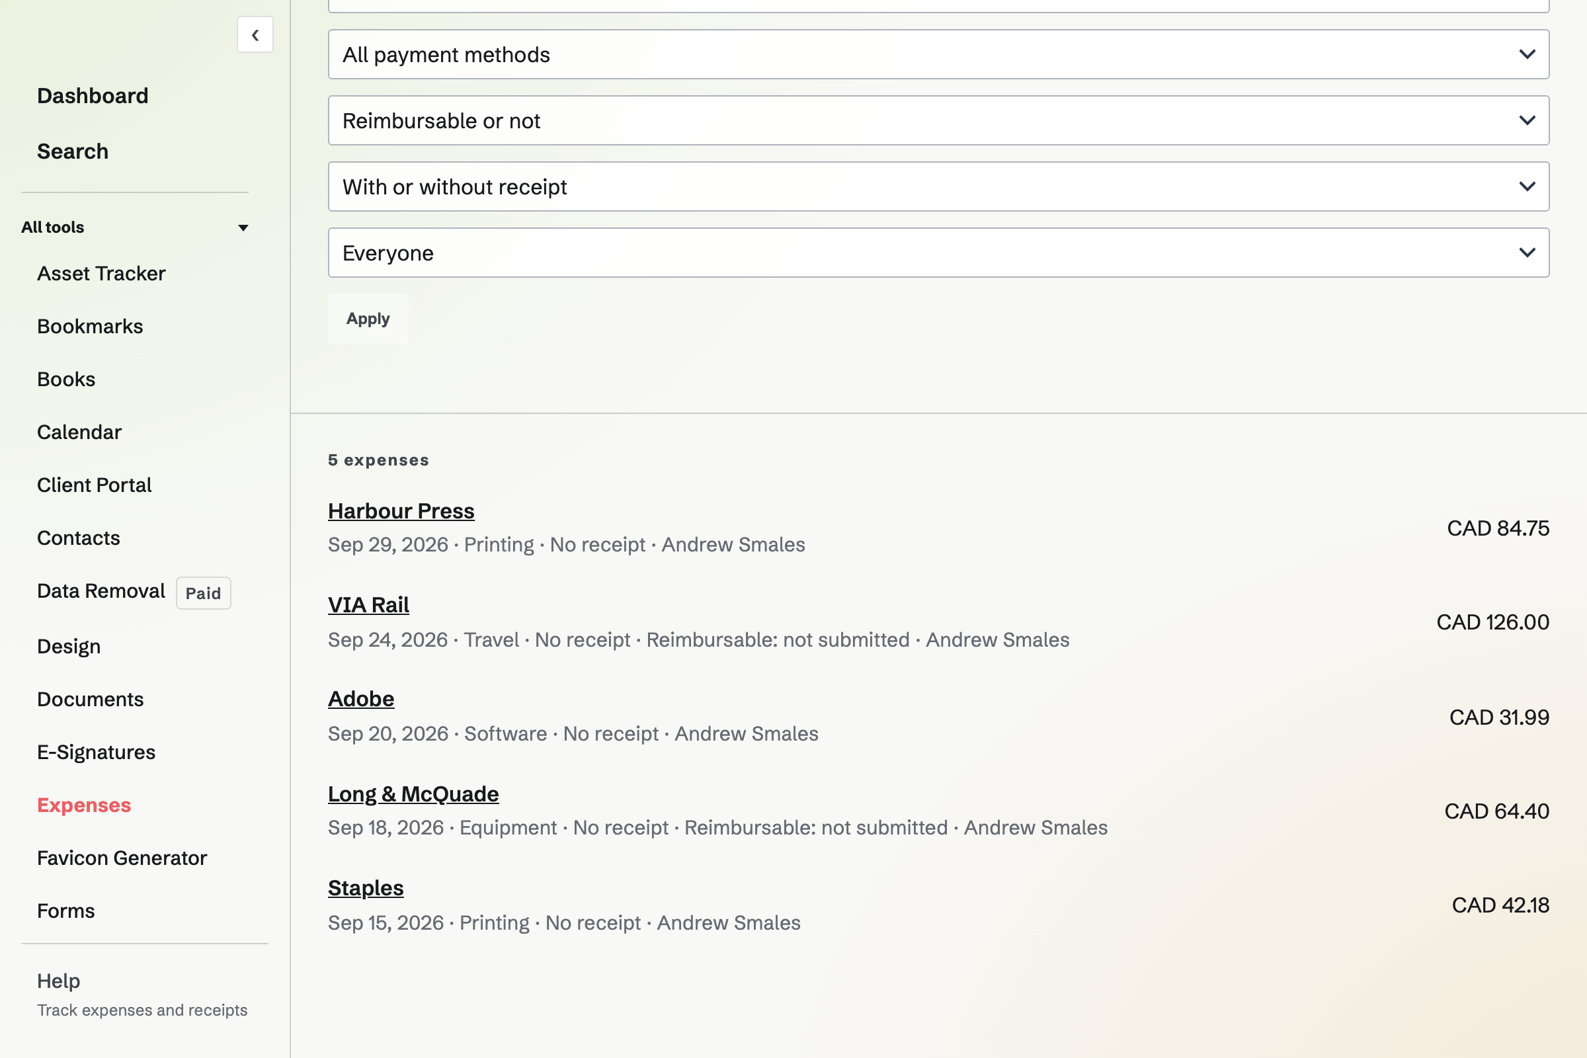Open Search in the sidebar
Viewport: 1587px width, 1058px height.
tap(72, 151)
